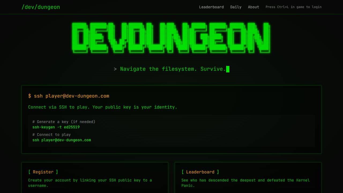The width and height of the screenshot is (343, 193).
Task: Click the '$ ssh player@dev-dungeon.com' heading
Action: (x=69, y=96)
